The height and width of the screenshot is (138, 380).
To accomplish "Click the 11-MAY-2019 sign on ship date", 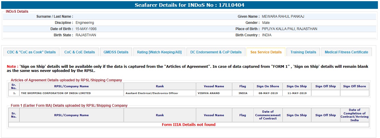I will pos(297,93).
